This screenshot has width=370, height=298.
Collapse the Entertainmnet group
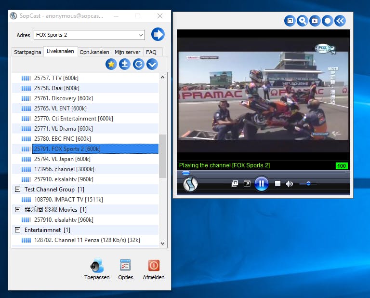point(17,230)
